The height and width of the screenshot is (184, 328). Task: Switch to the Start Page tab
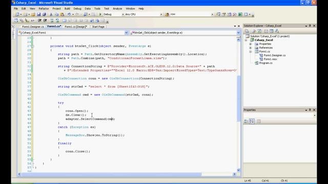click(x=98, y=27)
